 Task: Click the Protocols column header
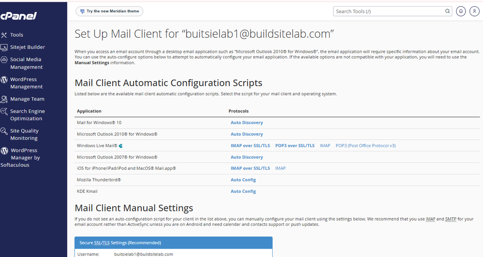click(x=238, y=111)
